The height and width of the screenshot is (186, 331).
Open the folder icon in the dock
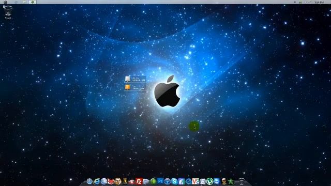coord(146,181)
